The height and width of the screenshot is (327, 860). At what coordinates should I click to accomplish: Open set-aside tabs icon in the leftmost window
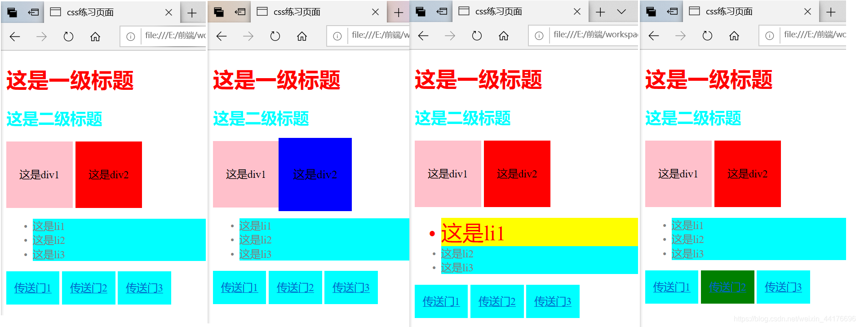point(12,12)
